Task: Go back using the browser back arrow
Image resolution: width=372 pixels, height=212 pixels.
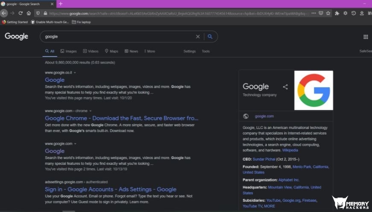Action: pyautogui.click(x=4, y=13)
